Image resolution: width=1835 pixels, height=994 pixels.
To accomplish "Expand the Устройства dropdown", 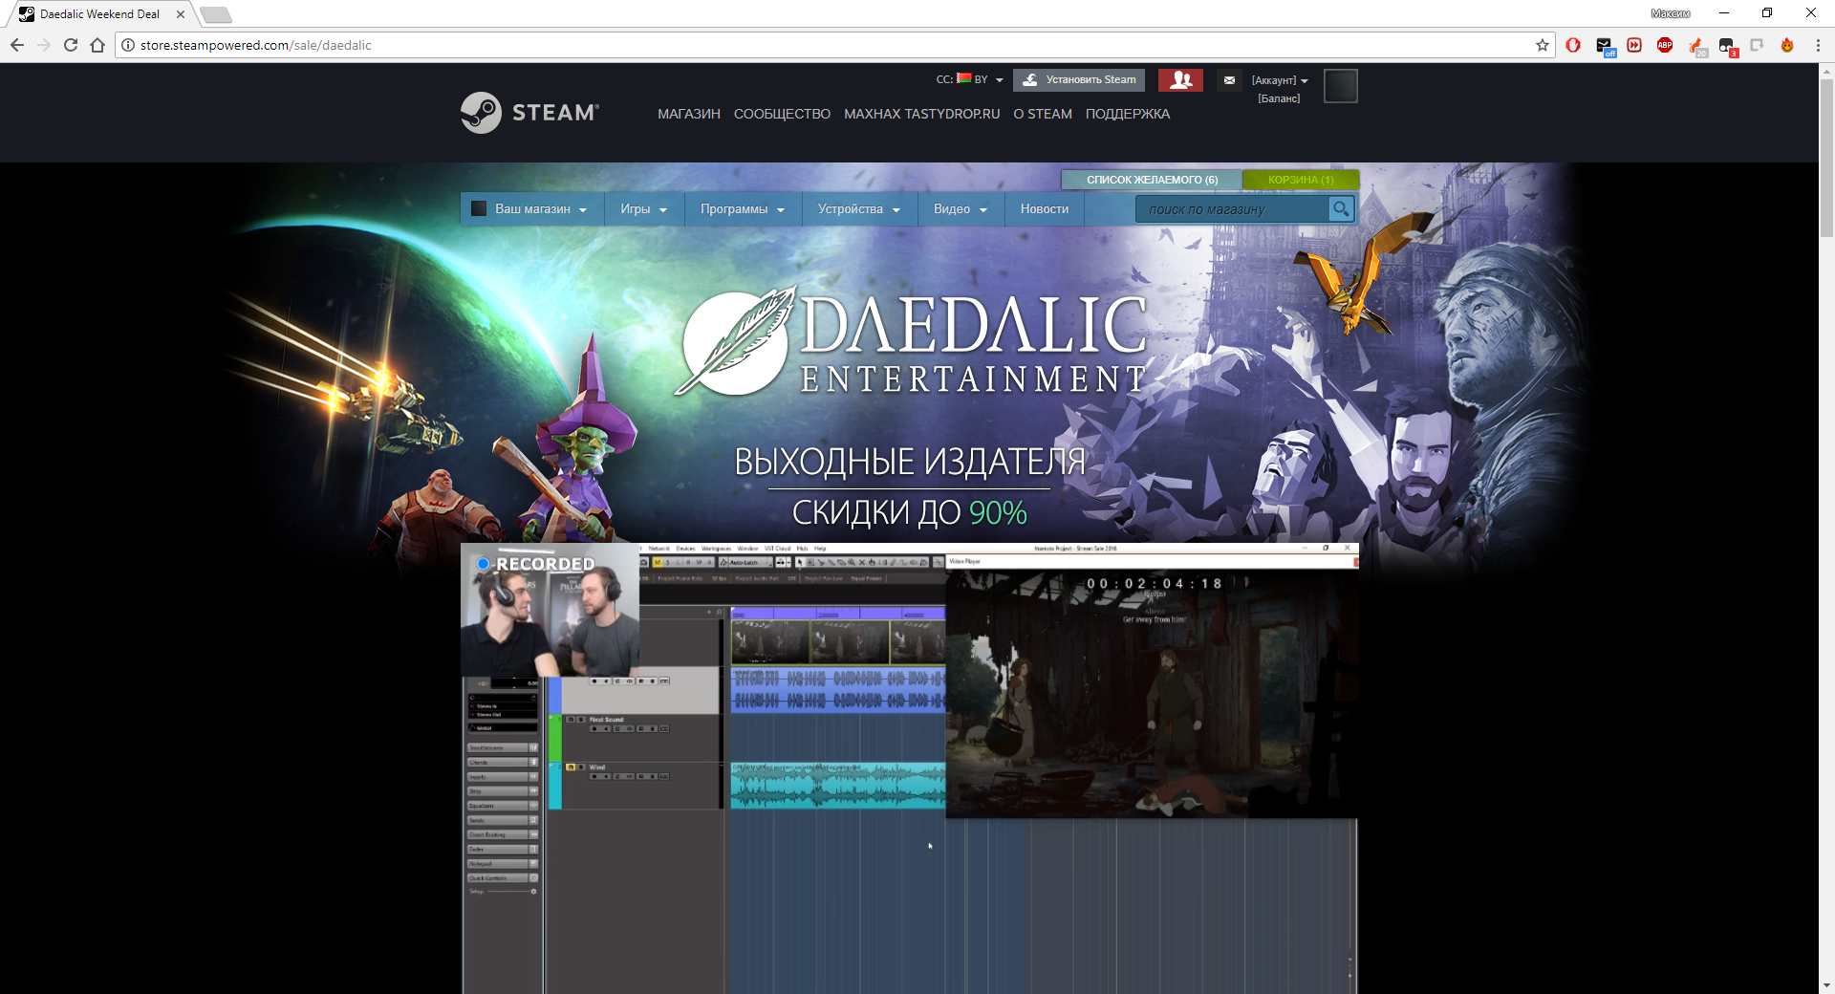I will pyautogui.click(x=859, y=209).
